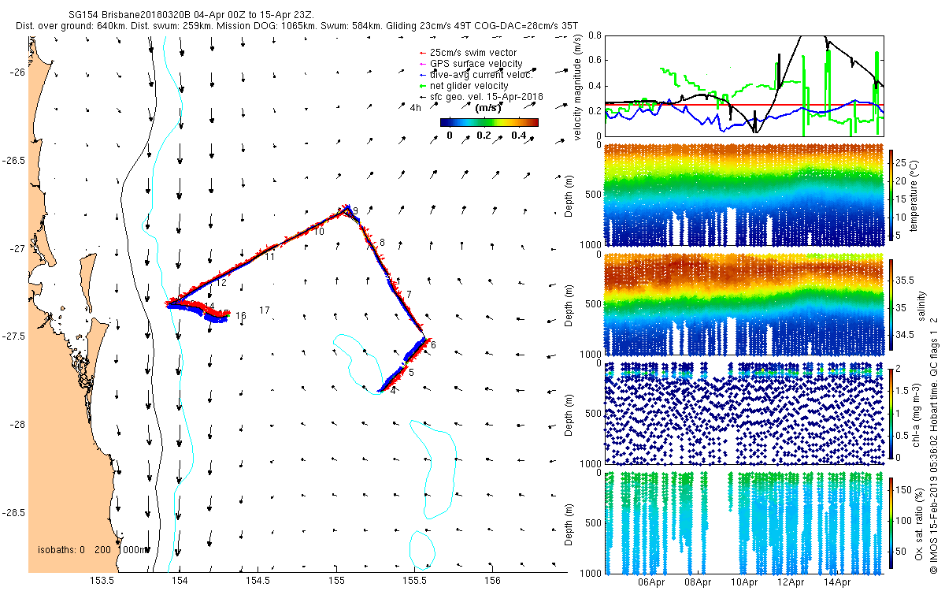Select 'net glider velocity' legend entry
This screenshot has height=591, width=945.
(462, 85)
